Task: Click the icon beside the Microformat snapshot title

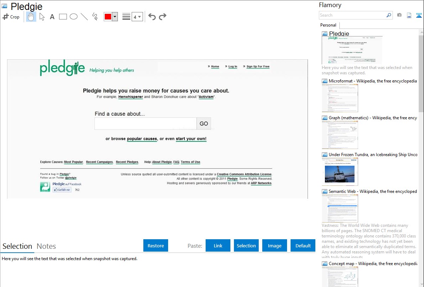Action: (325, 81)
